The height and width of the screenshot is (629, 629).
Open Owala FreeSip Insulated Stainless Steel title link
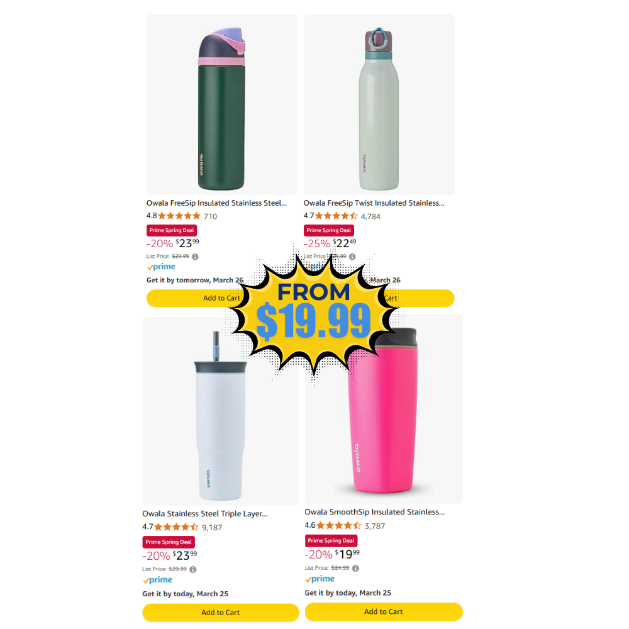216,203
